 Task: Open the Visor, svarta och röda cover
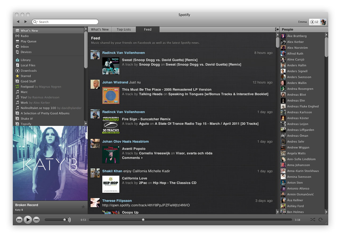[111, 155]
